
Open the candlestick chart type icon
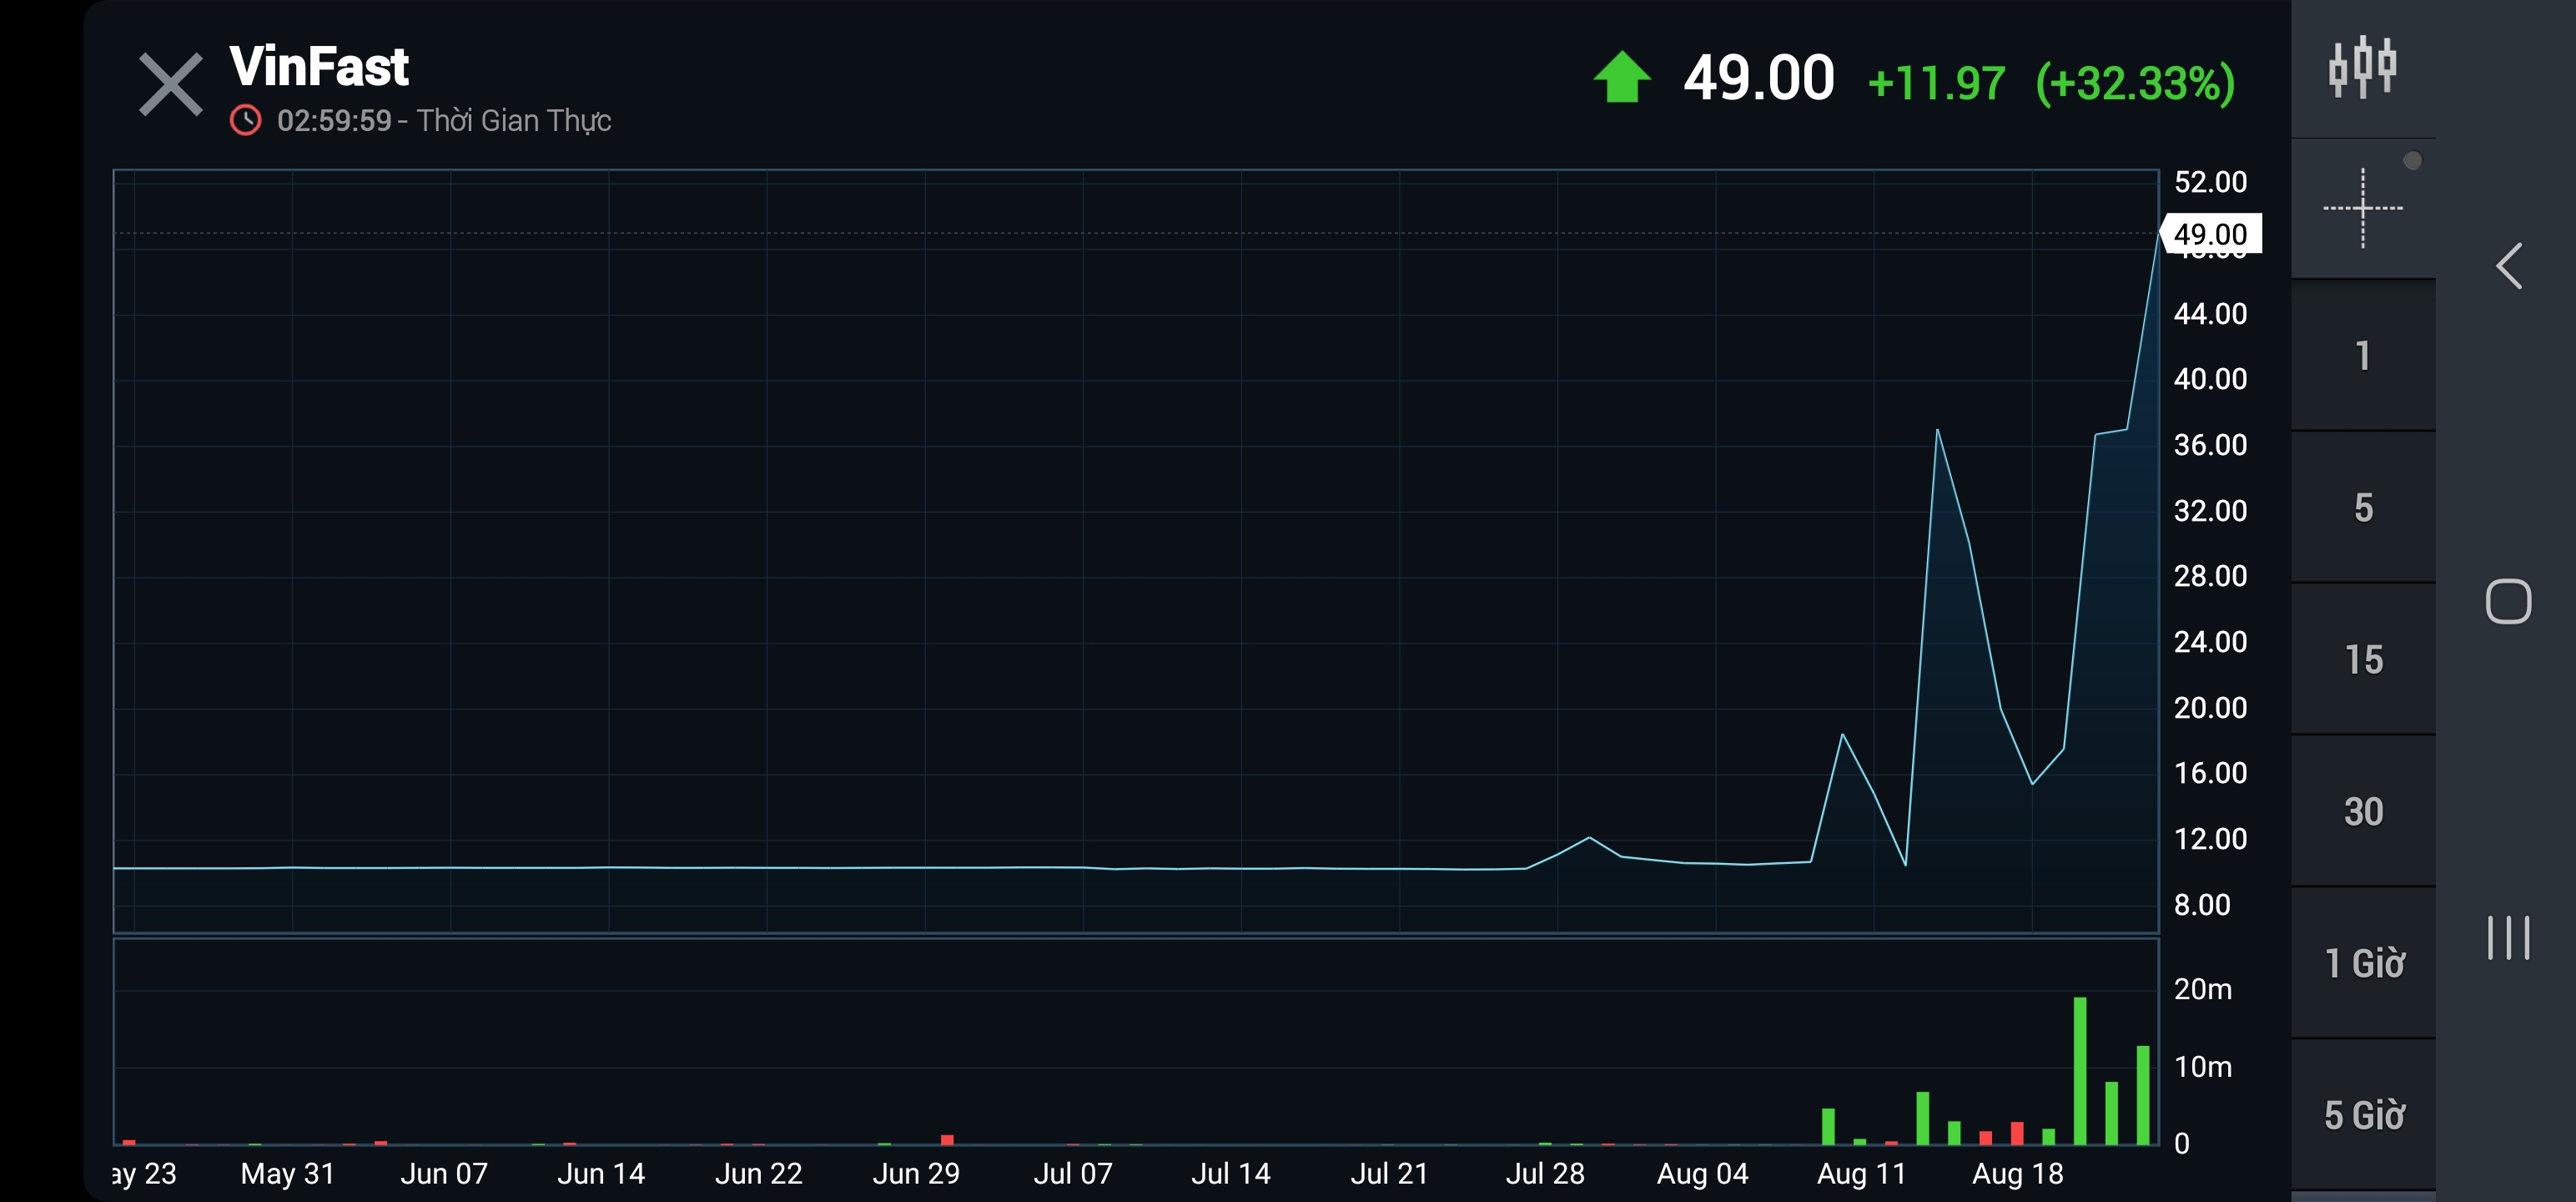click(2362, 68)
